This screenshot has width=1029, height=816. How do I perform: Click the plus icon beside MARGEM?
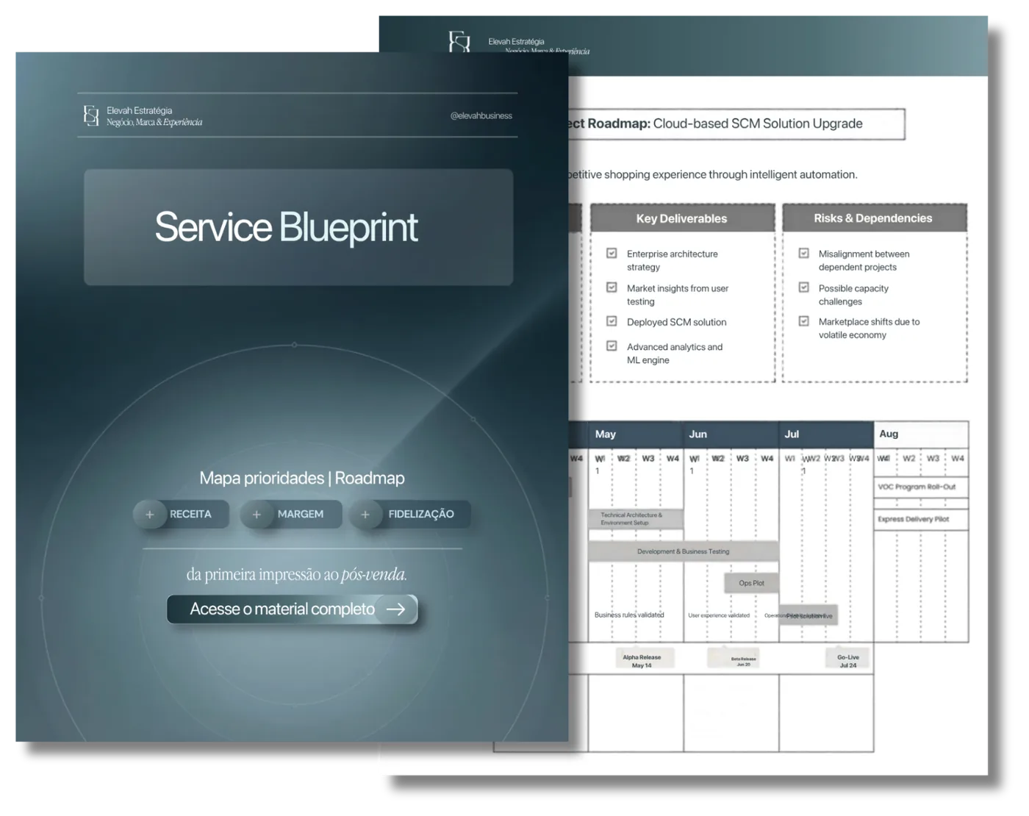(x=257, y=515)
